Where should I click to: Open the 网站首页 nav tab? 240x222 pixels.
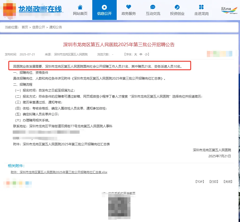(80, 10)
